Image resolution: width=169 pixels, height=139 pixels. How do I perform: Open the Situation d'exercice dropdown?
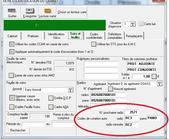(x=133, y=24)
